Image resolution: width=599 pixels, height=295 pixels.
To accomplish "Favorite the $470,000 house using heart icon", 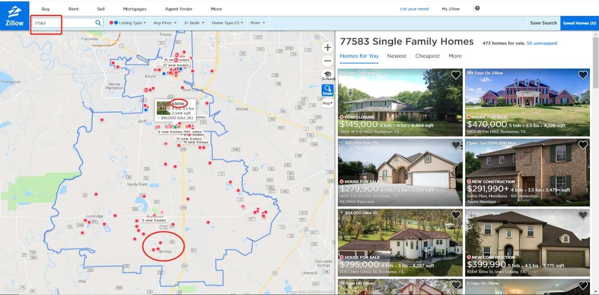I will 583,75.
